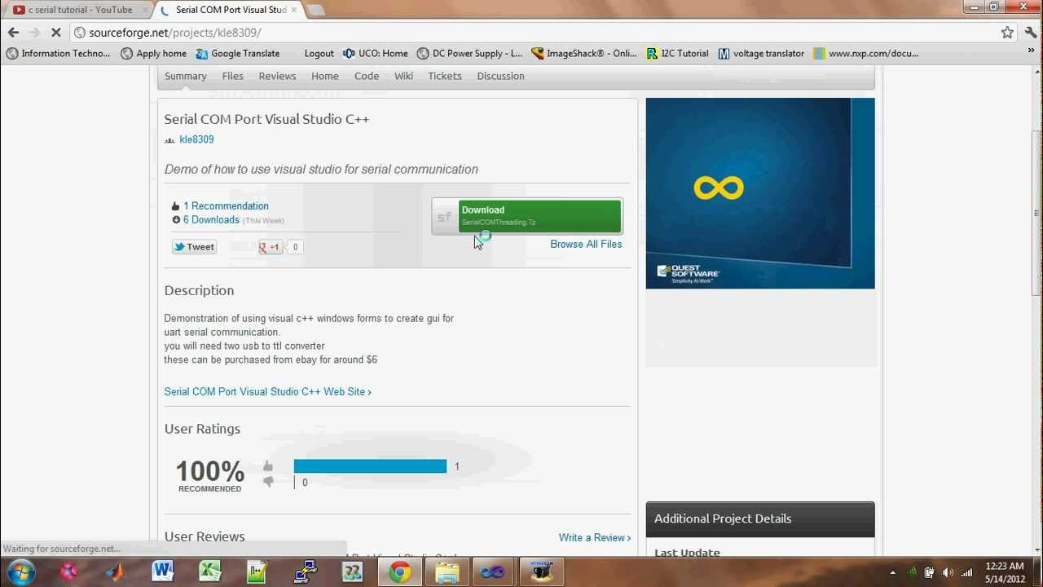Open a new tab
Image resolution: width=1043 pixels, height=587 pixels.
pos(316,10)
